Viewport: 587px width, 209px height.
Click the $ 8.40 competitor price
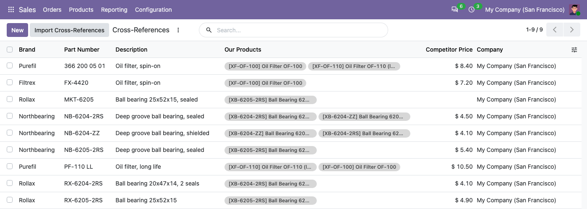click(x=464, y=66)
